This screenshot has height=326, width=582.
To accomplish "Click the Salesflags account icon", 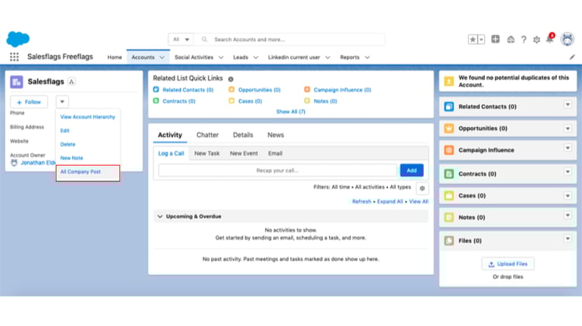I will (x=16, y=82).
